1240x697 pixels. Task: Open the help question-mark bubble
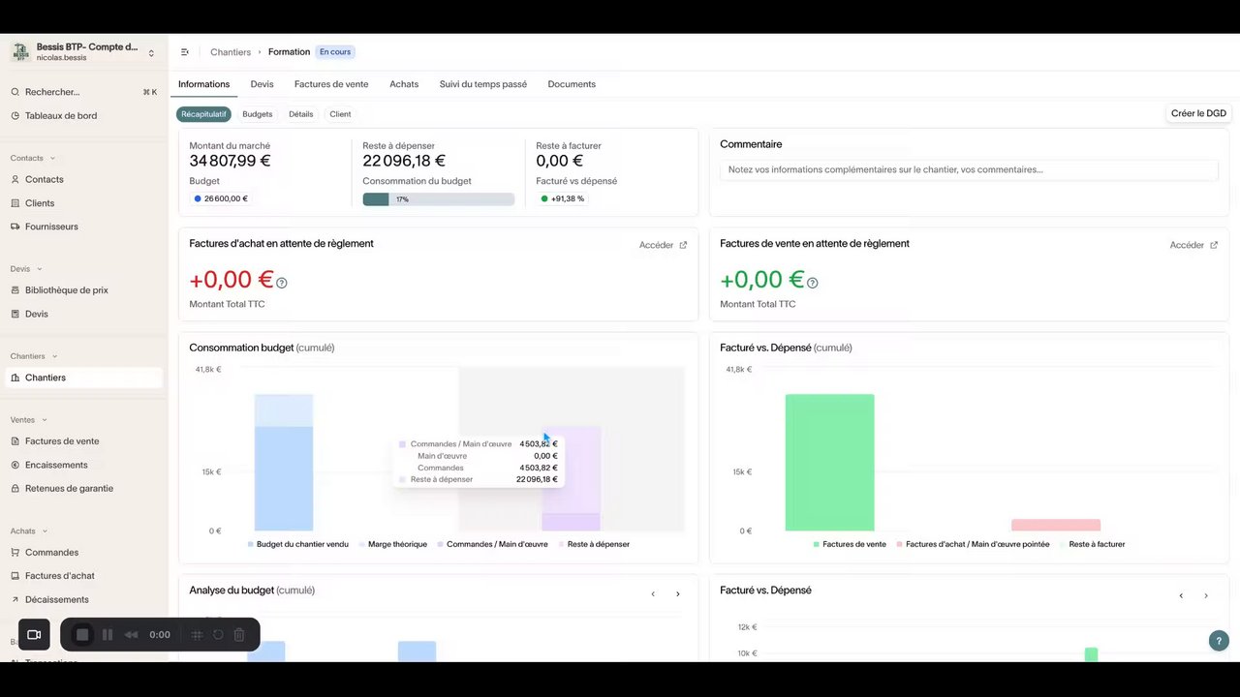click(1219, 641)
